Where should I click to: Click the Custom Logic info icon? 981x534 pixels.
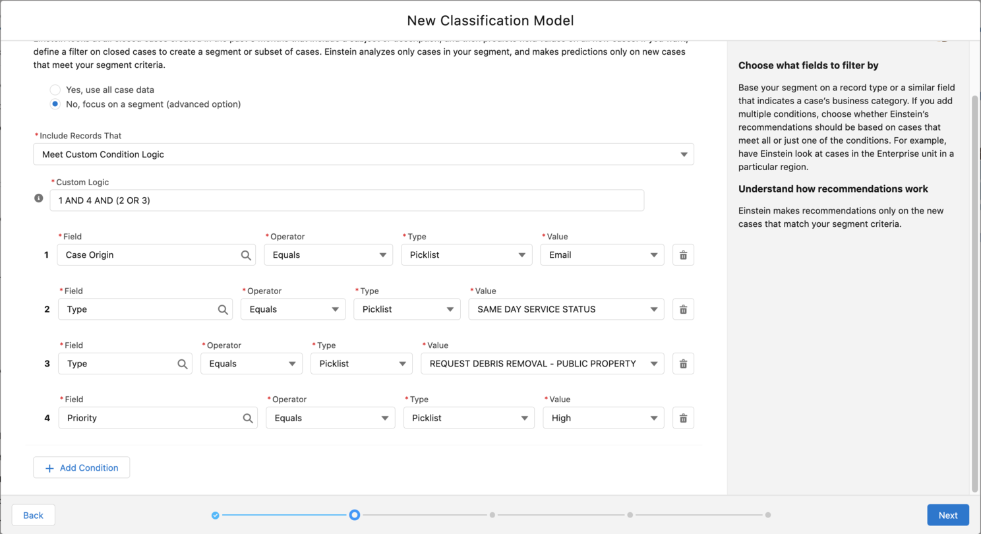coord(38,198)
